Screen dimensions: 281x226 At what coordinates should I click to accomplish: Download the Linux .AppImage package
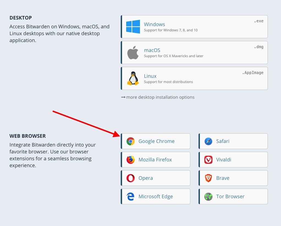(x=194, y=78)
